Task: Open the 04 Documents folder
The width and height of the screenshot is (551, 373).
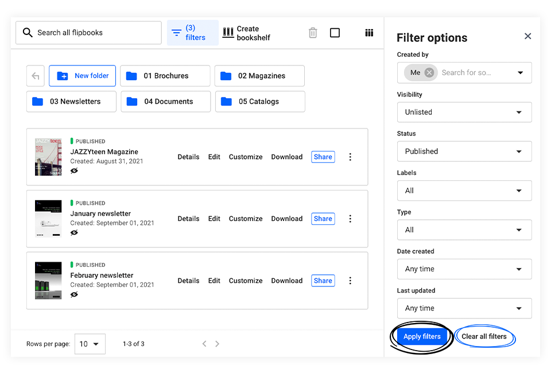Action: 166,102
